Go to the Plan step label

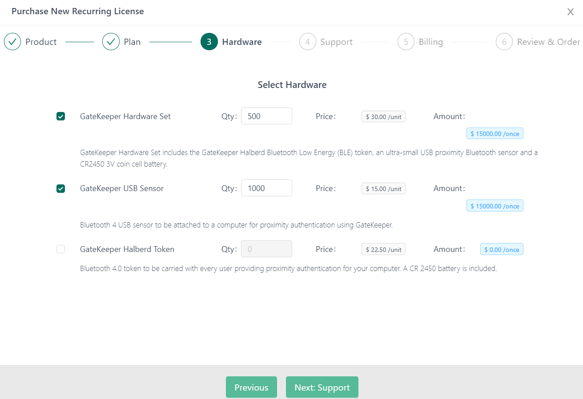click(x=132, y=41)
